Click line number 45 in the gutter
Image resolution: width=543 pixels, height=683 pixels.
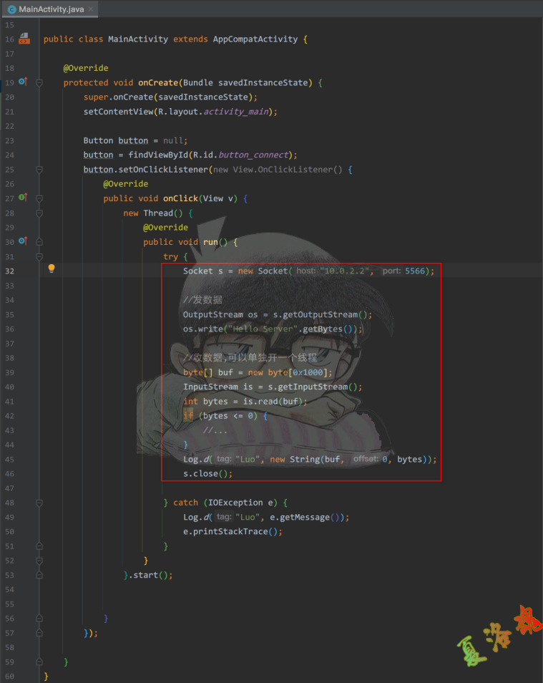[x=9, y=459]
